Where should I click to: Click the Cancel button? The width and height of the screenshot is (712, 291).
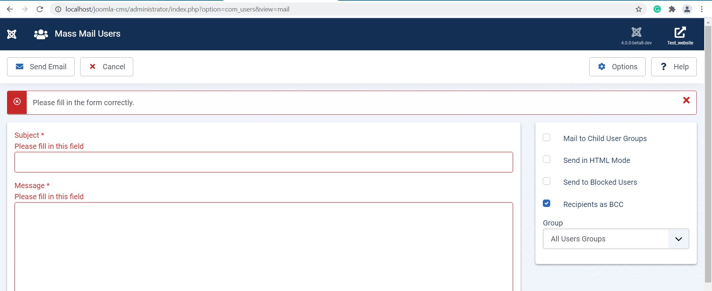106,67
